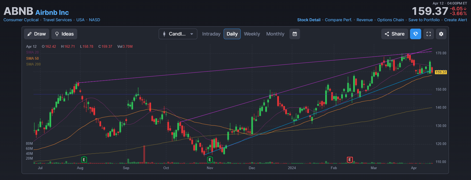Open the Options Chain link

click(391, 20)
